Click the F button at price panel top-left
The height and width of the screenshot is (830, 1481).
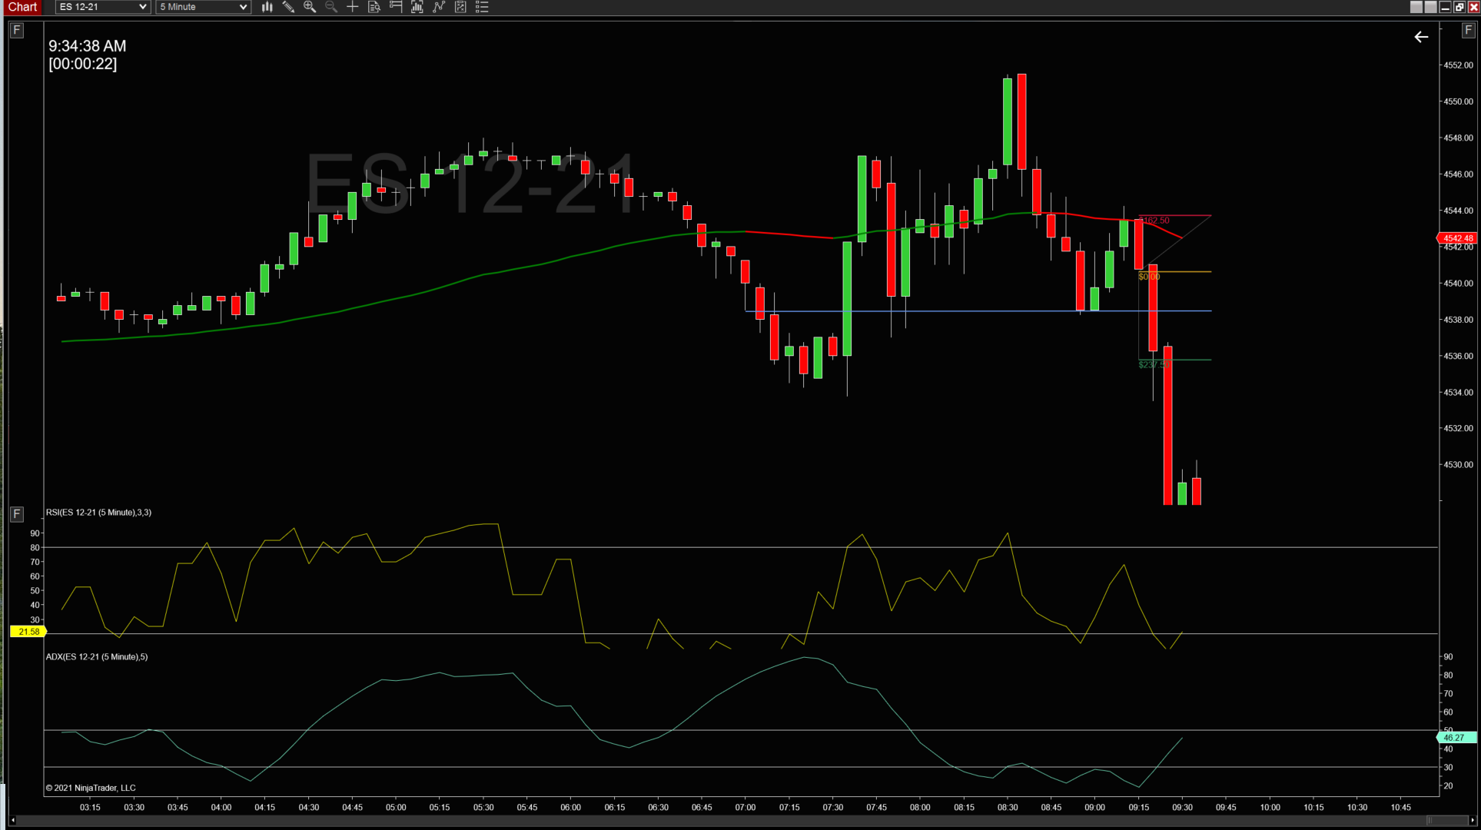17,30
